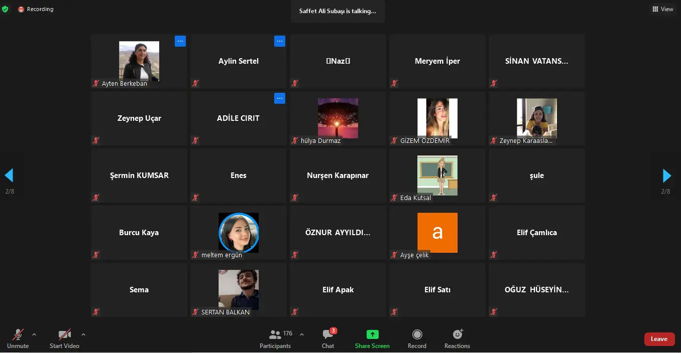Click the red Recording indicator
This screenshot has width=681, height=353.
click(36, 9)
